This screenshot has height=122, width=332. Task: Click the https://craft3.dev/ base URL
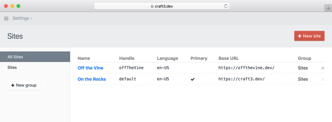pyautogui.click(x=242, y=79)
